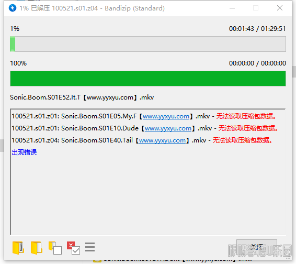
Task: Select the S01E05.My.F error log line
Action: tap(144, 116)
